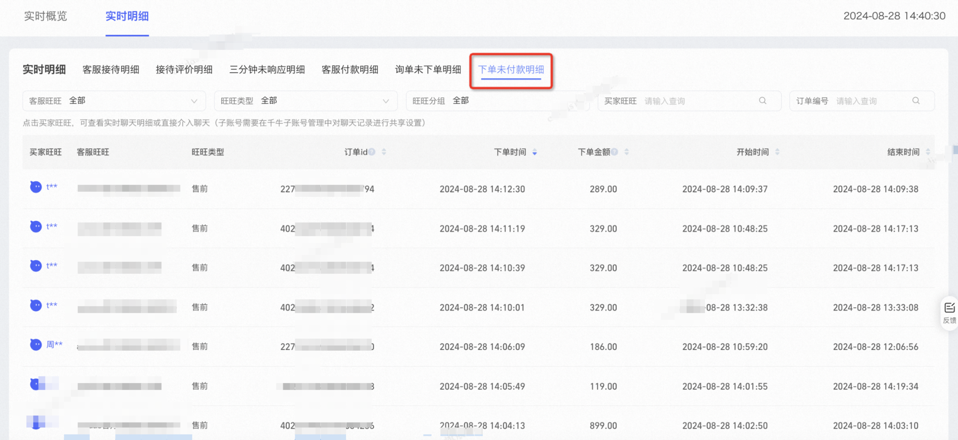Switch to 实时概览 tab
Image resolution: width=958 pixels, height=440 pixels.
[x=46, y=16]
